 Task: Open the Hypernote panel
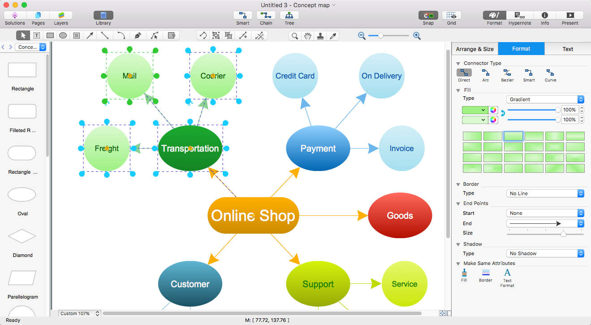tap(520, 16)
